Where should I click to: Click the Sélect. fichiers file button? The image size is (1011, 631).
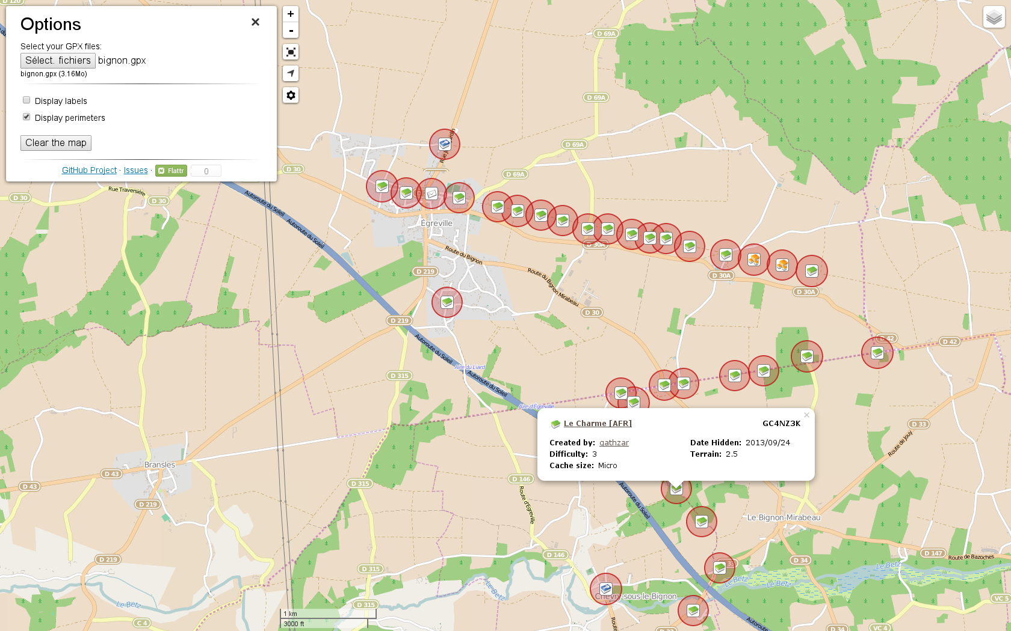[x=58, y=61]
